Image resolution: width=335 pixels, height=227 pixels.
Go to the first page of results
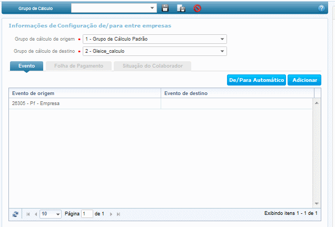pyautogui.click(x=28, y=214)
